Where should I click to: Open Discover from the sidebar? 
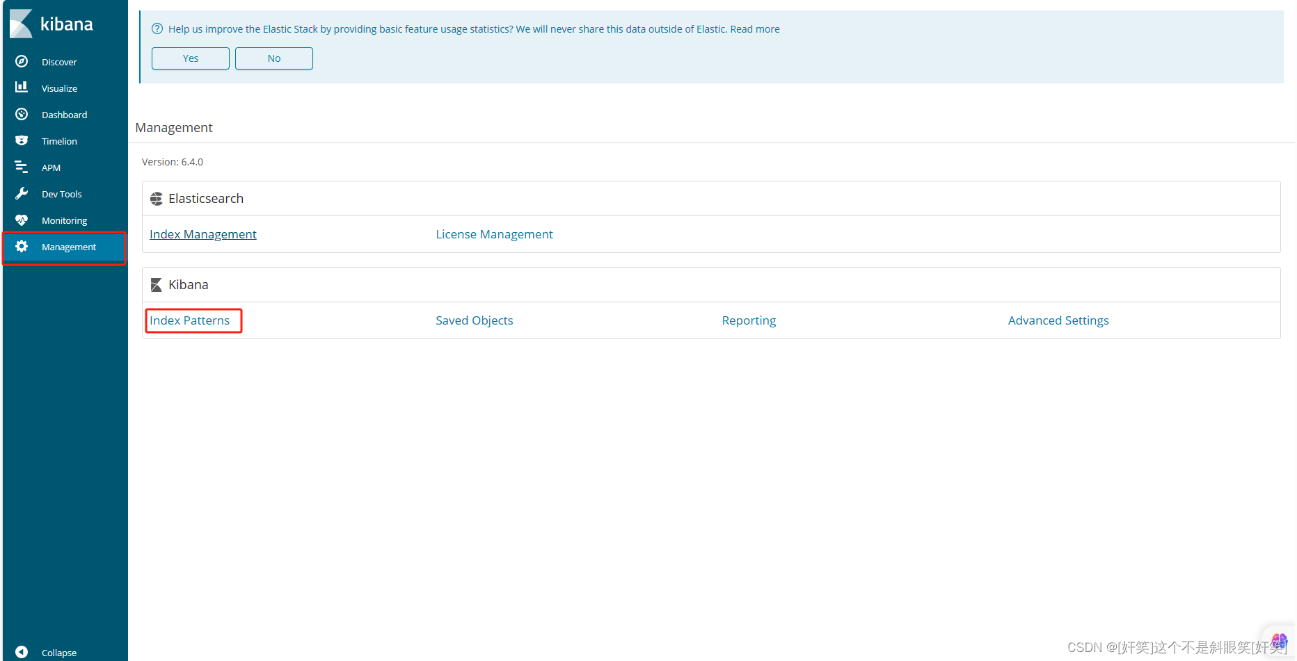click(59, 62)
